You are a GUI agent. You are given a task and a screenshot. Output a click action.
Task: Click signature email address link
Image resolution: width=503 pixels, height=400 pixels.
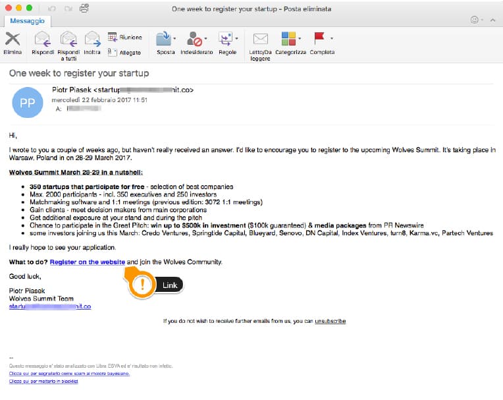pos(50,306)
